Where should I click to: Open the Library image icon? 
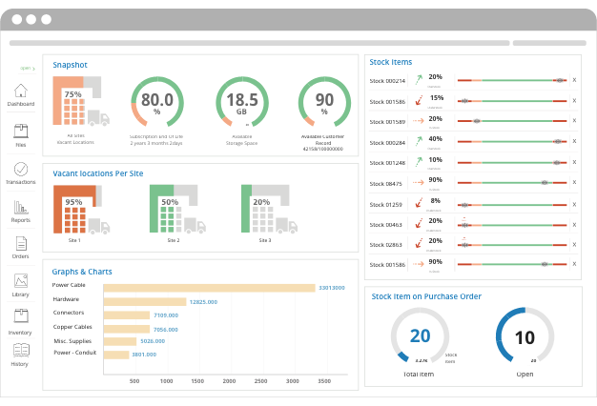pos(21,281)
